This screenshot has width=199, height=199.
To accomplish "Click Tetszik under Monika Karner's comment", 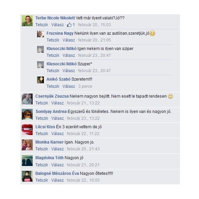I will (x=42, y=149).
